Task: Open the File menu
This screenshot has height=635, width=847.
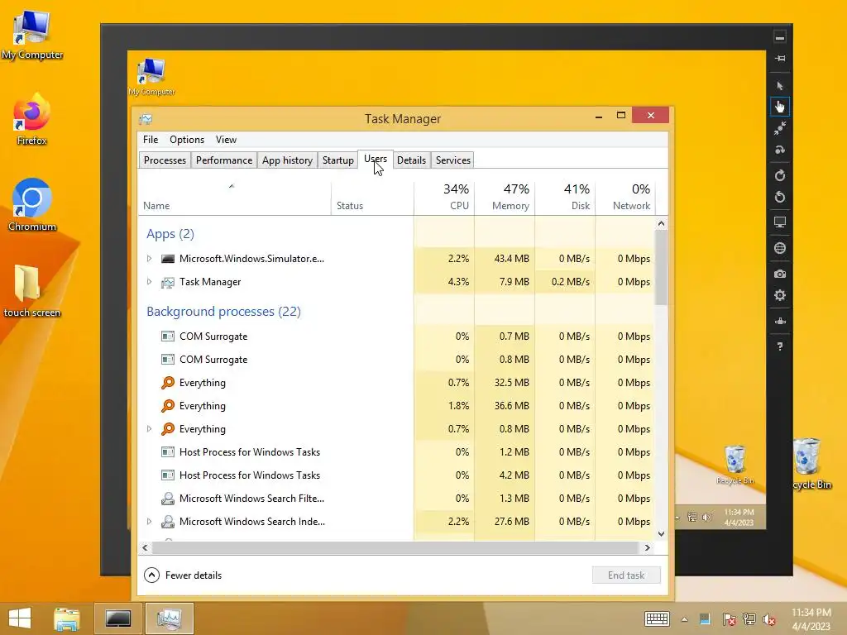Action: click(151, 139)
